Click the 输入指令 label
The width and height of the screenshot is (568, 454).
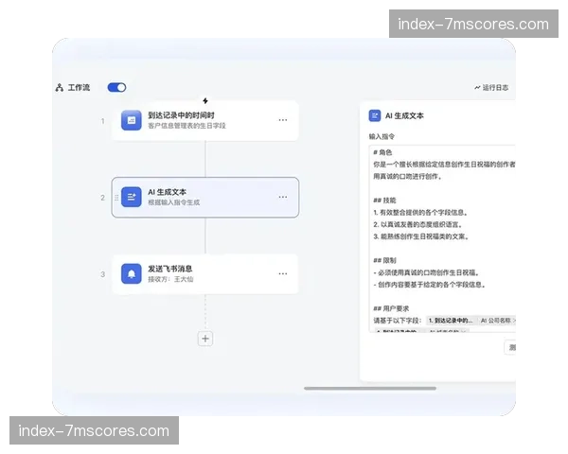pyautogui.click(x=382, y=136)
